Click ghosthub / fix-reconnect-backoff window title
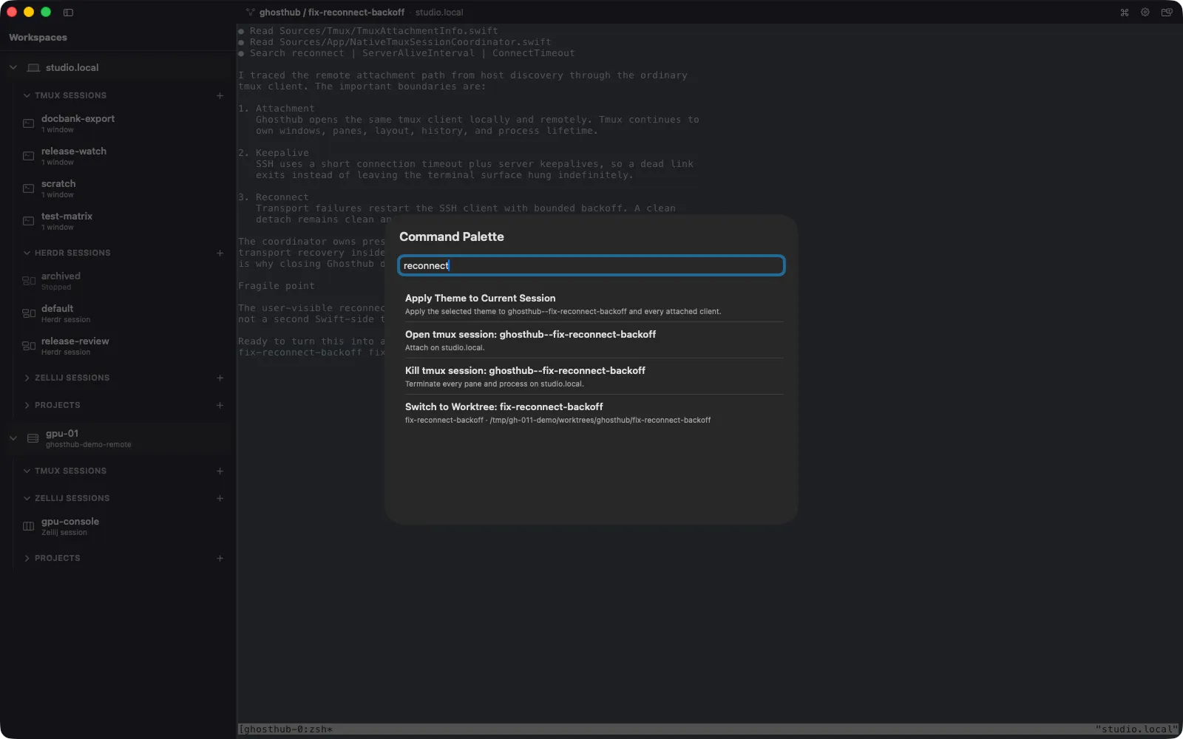The width and height of the screenshot is (1183, 739). click(x=332, y=13)
